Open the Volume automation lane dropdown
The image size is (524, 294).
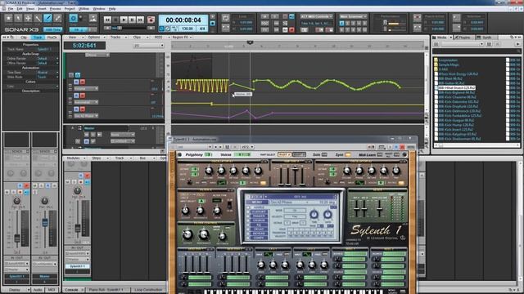(x=86, y=89)
